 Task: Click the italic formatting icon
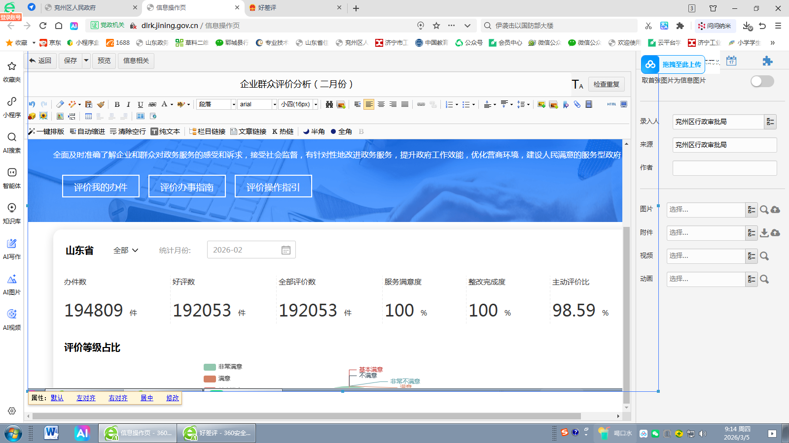coord(128,104)
